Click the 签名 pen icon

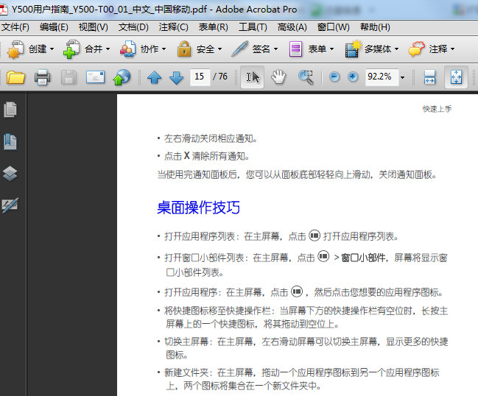pos(239,49)
